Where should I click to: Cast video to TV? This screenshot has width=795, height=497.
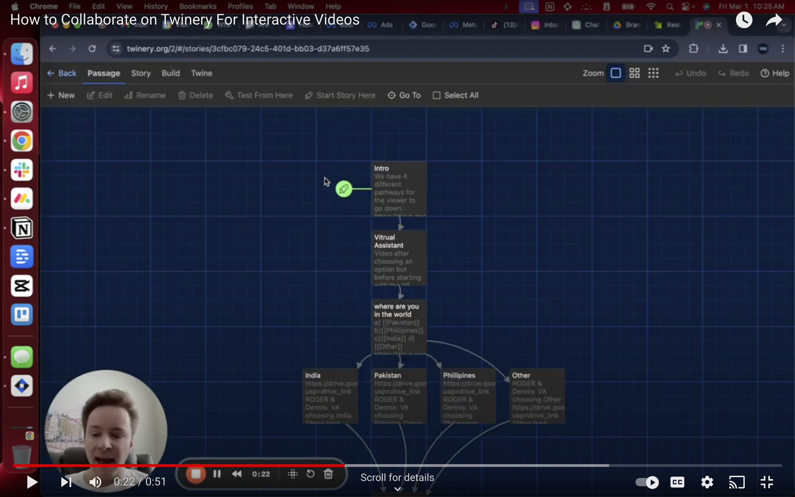737,482
